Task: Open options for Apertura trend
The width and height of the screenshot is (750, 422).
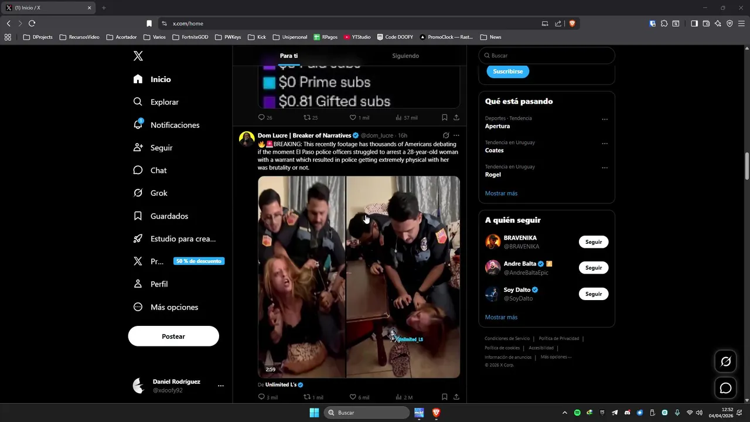Action: click(x=605, y=120)
